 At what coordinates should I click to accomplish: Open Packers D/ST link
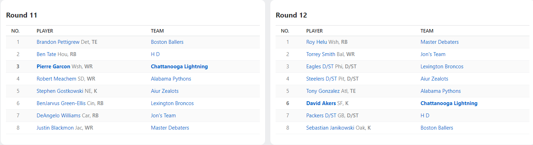coord(321,116)
